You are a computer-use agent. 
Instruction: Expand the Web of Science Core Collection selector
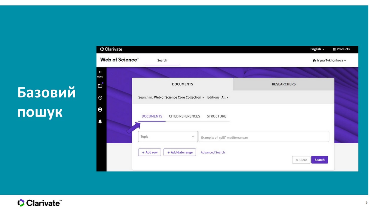179,97
